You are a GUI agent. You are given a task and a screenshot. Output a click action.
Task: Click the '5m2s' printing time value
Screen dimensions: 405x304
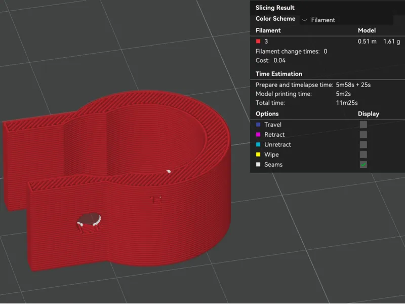[x=343, y=94]
